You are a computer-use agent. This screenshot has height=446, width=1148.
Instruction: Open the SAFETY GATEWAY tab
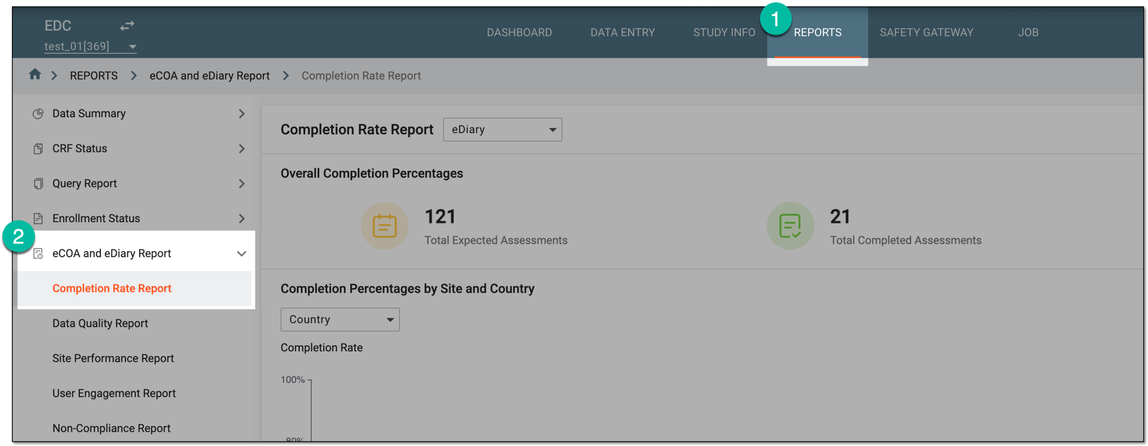pos(926,33)
